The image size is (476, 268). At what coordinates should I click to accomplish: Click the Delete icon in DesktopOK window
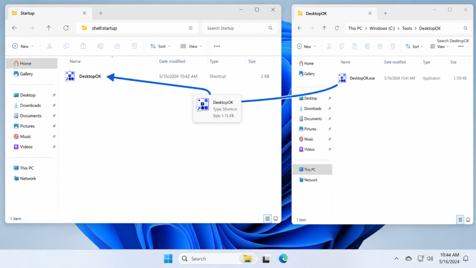393,47
